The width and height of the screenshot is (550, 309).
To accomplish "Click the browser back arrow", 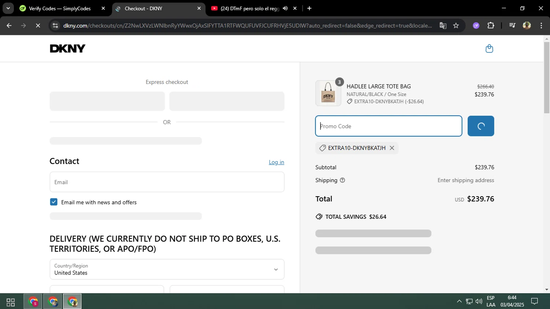I will 9,26.
